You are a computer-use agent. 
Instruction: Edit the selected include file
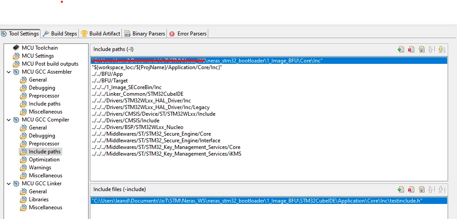(x=421, y=189)
